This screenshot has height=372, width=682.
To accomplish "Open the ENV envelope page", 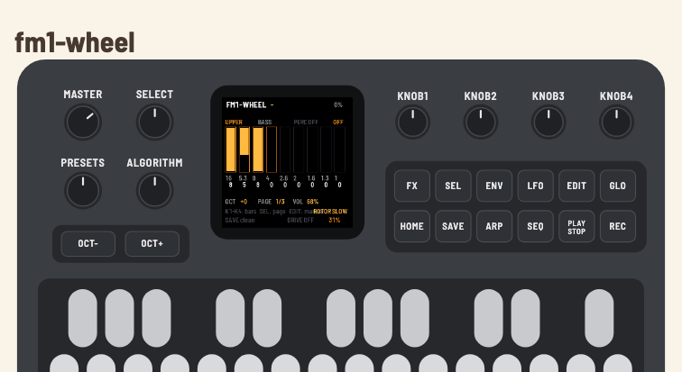I will click(494, 186).
